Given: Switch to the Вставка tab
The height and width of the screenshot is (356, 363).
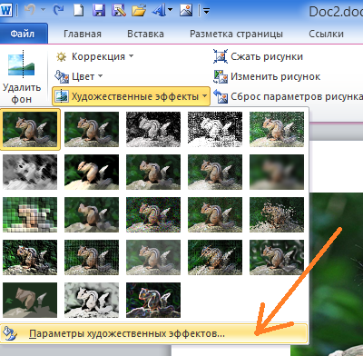Looking at the screenshot, I should click(145, 34).
